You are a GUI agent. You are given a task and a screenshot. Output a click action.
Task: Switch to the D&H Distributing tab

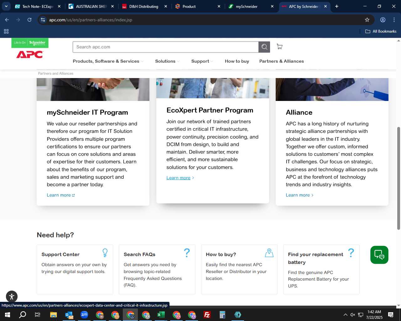point(145,6)
